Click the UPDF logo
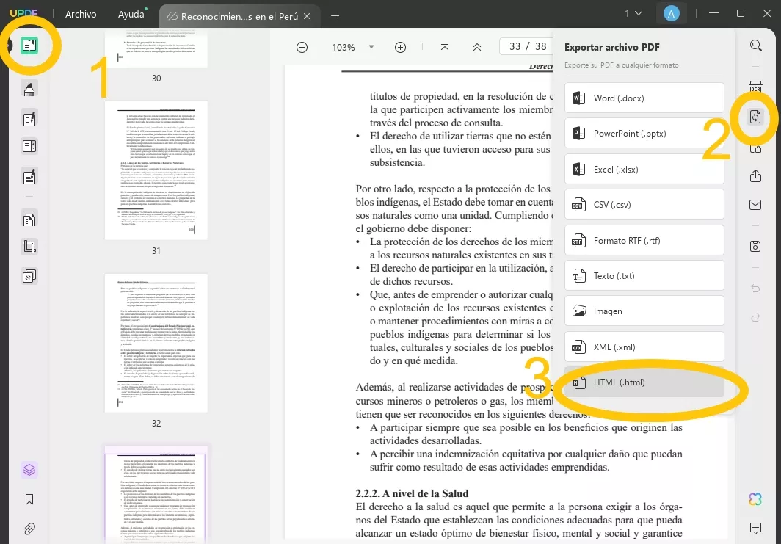Image resolution: width=781 pixels, height=544 pixels. coord(24,13)
